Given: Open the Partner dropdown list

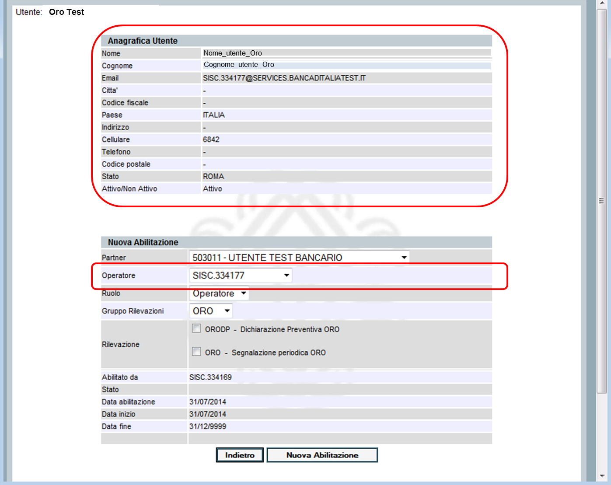Looking at the screenshot, I should [300, 258].
